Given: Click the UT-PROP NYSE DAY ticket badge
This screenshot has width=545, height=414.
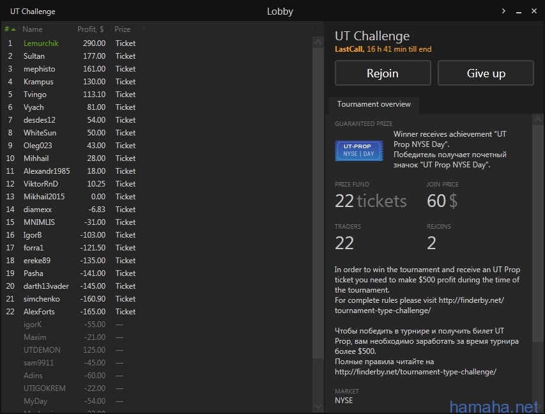Looking at the screenshot, I should [359, 151].
